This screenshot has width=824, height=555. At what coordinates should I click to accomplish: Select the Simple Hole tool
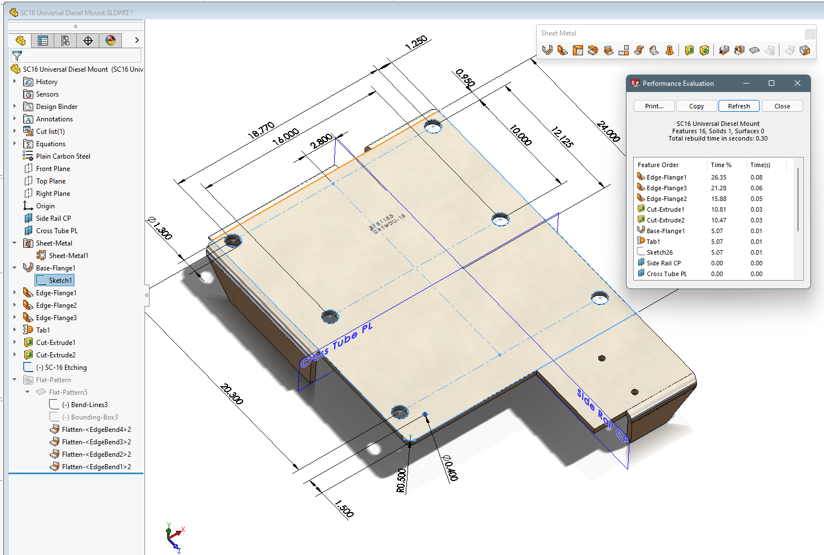[x=704, y=50]
